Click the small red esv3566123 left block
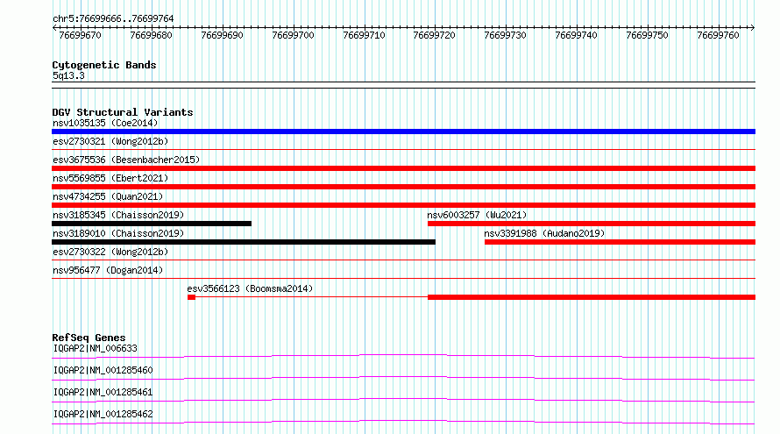Image resolution: width=780 pixels, height=434 pixels. click(x=192, y=297)
